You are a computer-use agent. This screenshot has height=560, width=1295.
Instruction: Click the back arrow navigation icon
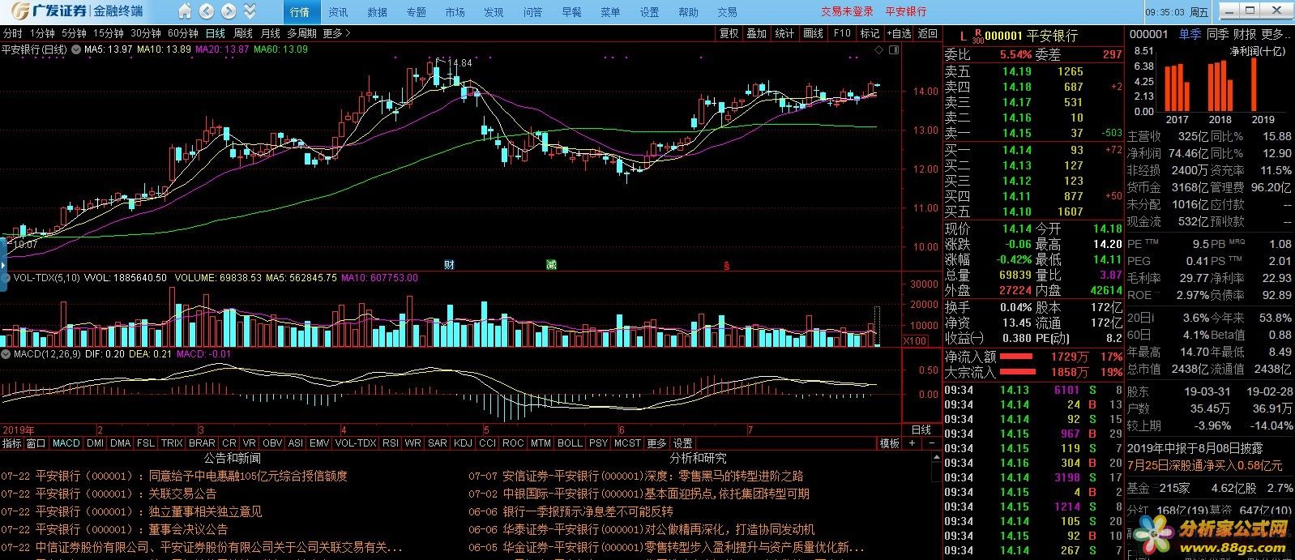coord(207,11)
